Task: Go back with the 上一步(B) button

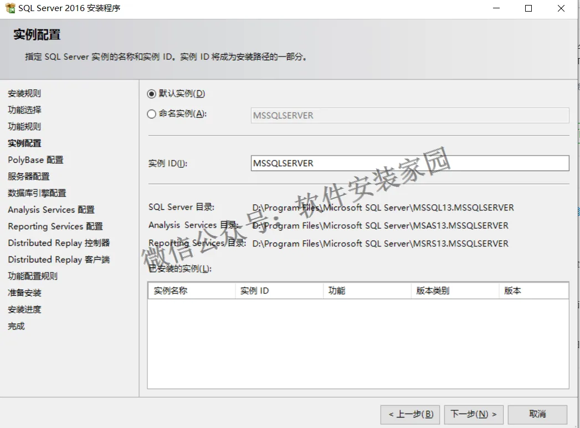Action: [410, 414]
